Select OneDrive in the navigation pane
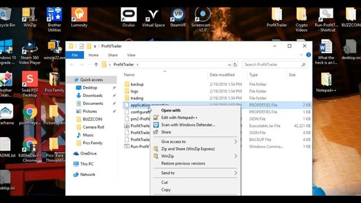 88,153
